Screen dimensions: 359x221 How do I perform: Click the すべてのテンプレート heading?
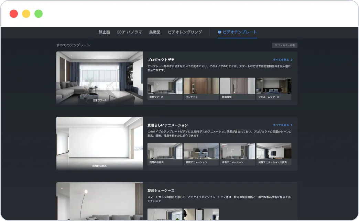click(x=73, y=45)
